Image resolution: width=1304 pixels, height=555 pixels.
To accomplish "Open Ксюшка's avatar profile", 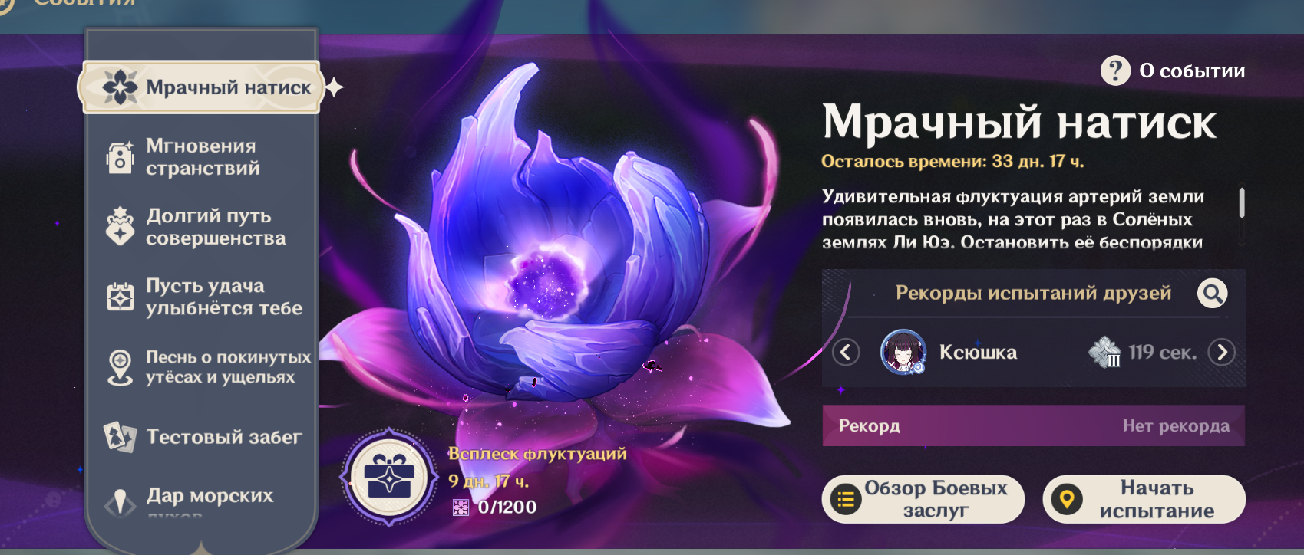I will coord(903,353).
